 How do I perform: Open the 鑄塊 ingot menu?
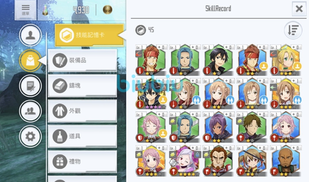(83, 85)
